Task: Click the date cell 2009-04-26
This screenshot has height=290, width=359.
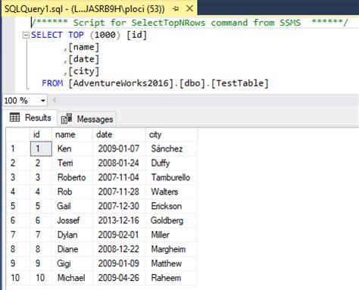Action: tap(119, 278)
